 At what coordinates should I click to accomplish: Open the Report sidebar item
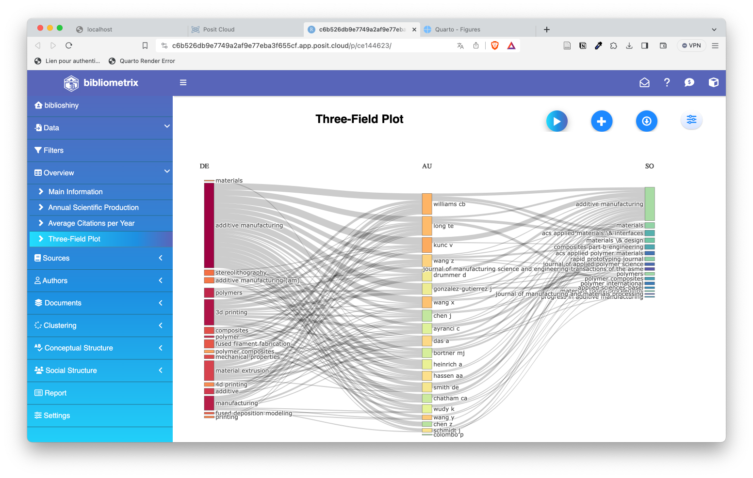[55, 393]
